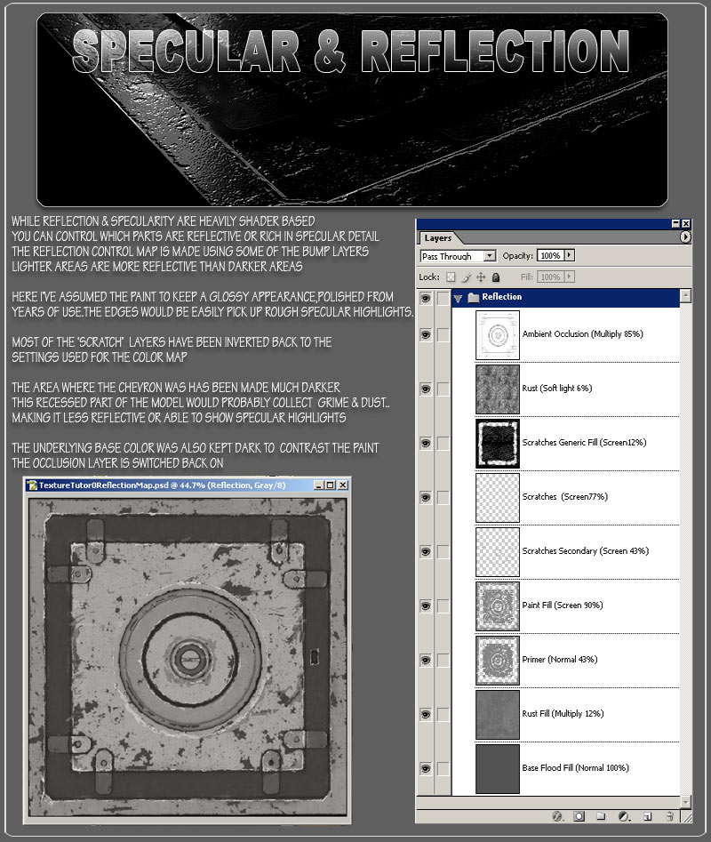
Task: Minimize the TextureTutor0ReflectionMap.psd window
Action: coord(319,485)
